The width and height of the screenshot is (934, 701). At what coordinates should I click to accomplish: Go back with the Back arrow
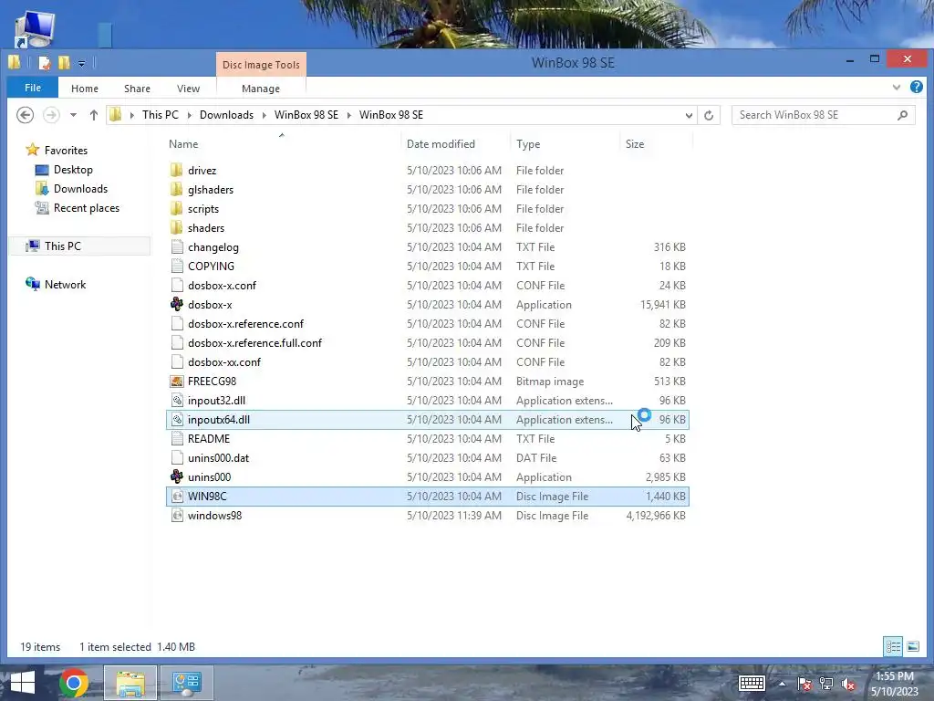point(25,115)
